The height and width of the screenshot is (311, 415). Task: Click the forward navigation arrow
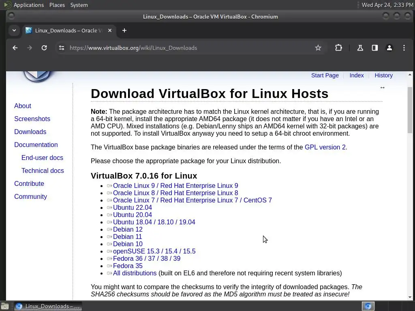pos(30,48)
